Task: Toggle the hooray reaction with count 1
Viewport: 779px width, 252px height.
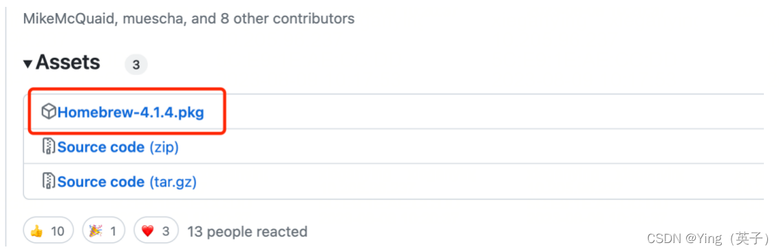Action: pos(103,231)
